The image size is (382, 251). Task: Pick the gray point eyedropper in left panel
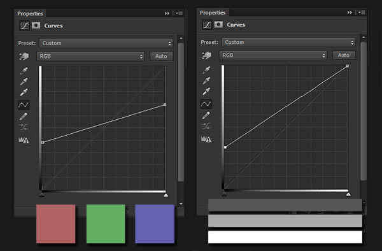[24, 82]
